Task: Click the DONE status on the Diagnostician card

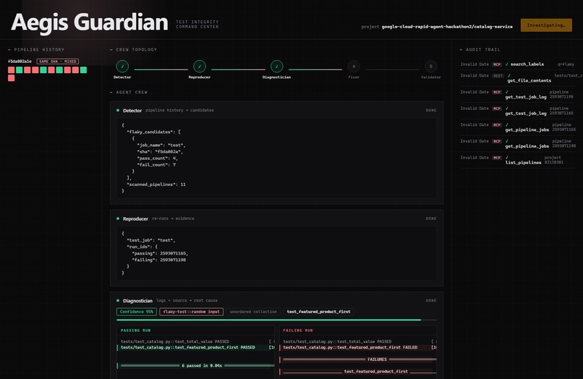Action: pyautogui.click(x=431, y=300)
